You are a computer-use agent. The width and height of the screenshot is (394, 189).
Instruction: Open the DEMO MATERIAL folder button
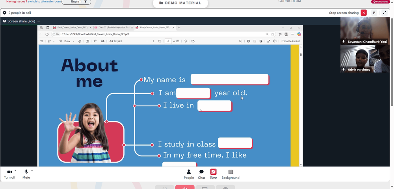[180, 3]
